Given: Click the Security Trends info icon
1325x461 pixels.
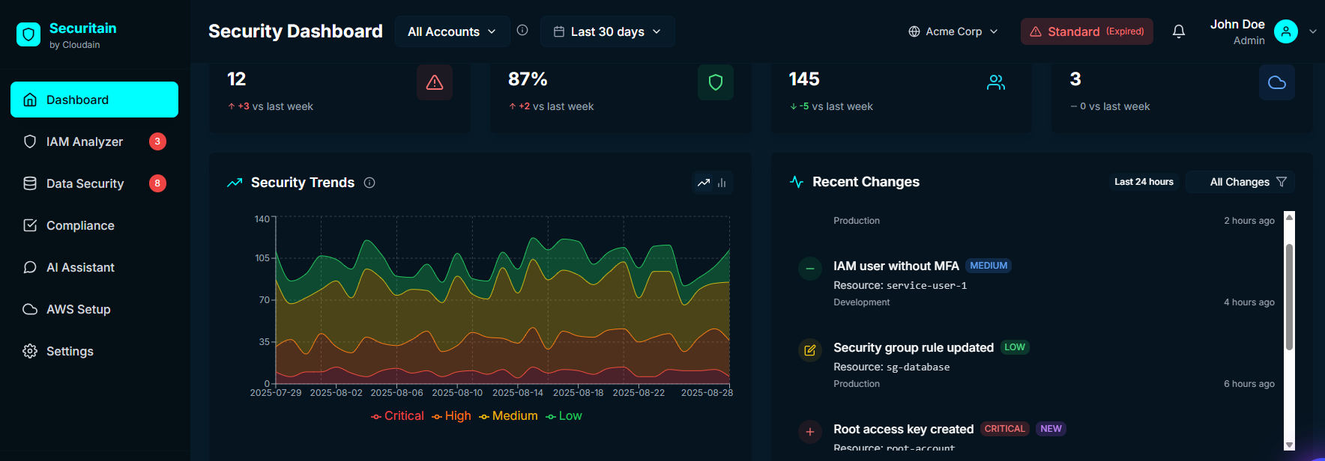Looking at the screenshot, I should pos(369,183).
